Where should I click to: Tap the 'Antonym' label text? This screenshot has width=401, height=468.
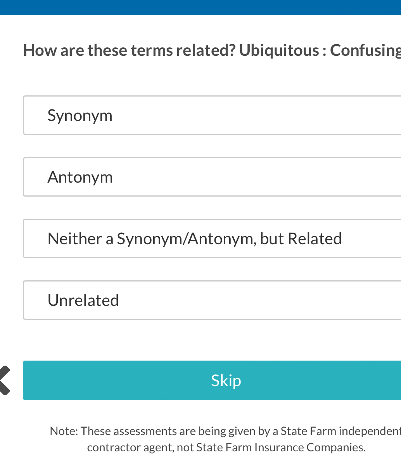(80, 177)
